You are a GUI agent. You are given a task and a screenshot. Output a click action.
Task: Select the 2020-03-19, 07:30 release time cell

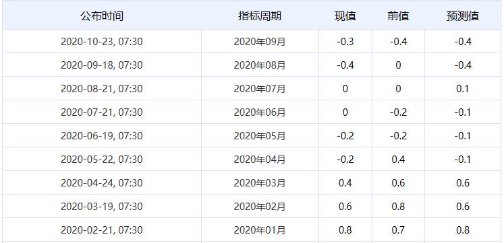point(102,207)
